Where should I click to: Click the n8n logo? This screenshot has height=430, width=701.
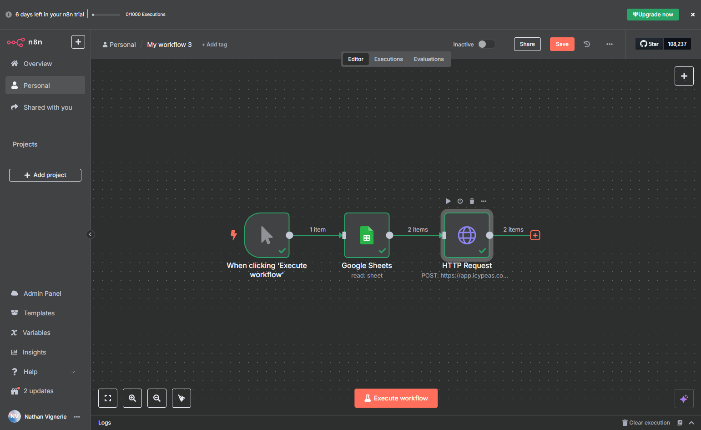click(x=25, y=42)
